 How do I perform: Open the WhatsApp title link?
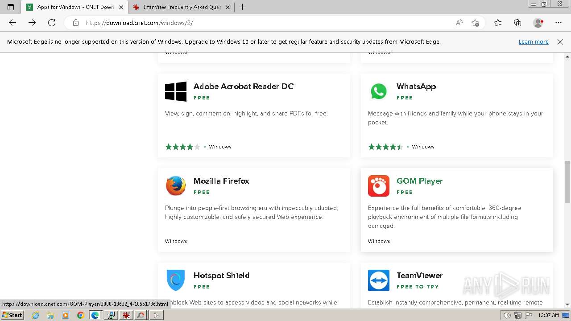click(x=416, y=86)
